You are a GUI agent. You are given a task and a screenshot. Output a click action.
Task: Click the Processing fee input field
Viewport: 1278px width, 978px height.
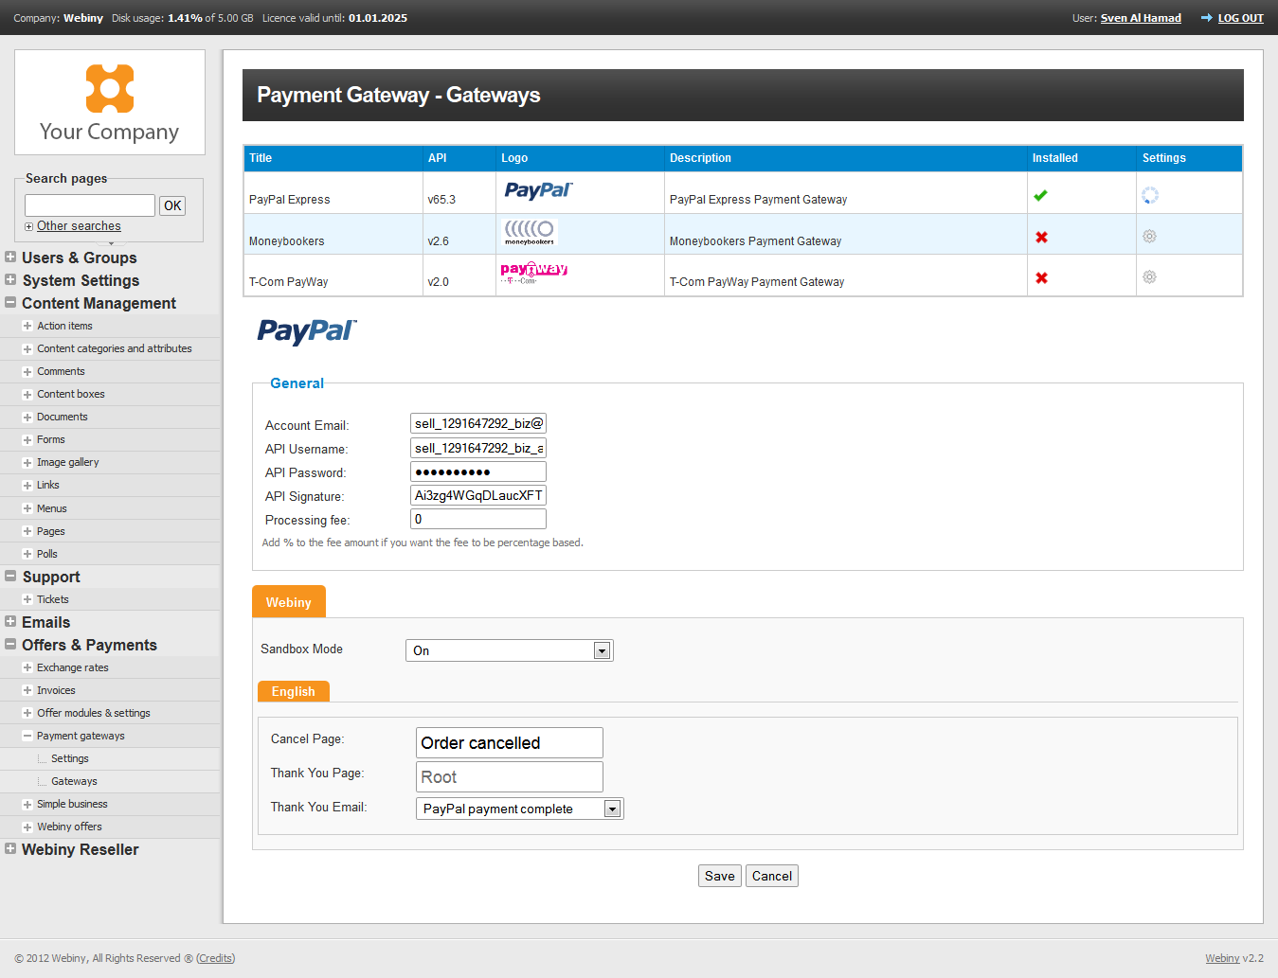coord(477,519)
